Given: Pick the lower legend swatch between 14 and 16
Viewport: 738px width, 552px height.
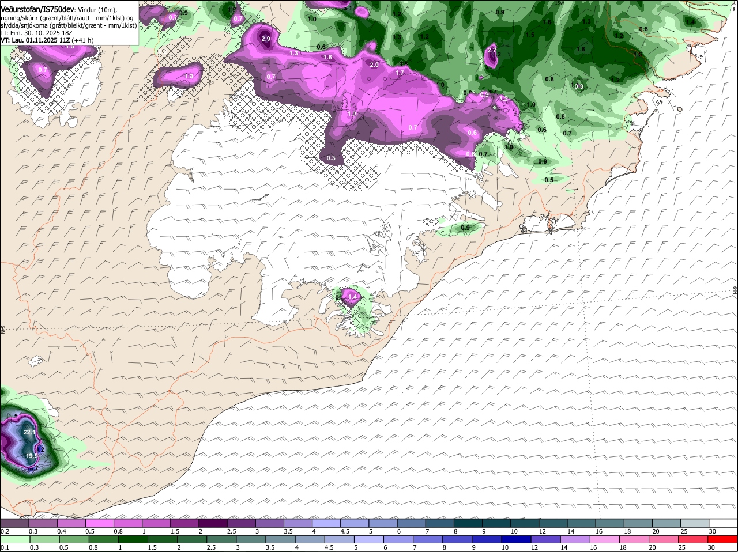Looking at the screenshot, I should click(576, 539).
